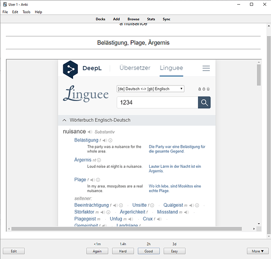Click horizontal scrollbar right arrow
271x259 pixels.
254,229
